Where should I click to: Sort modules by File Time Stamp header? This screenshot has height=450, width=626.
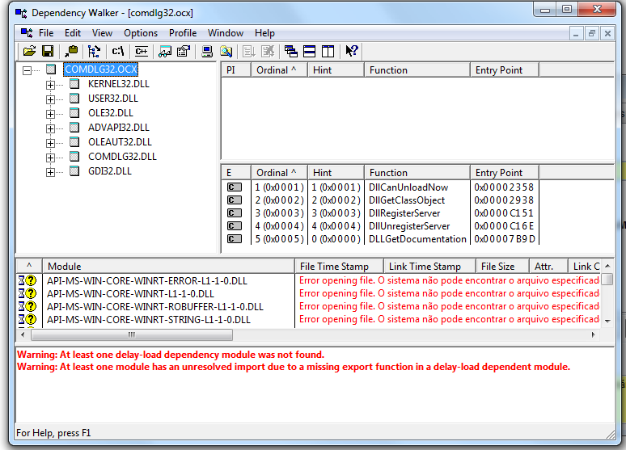click(x=340, y=267)
